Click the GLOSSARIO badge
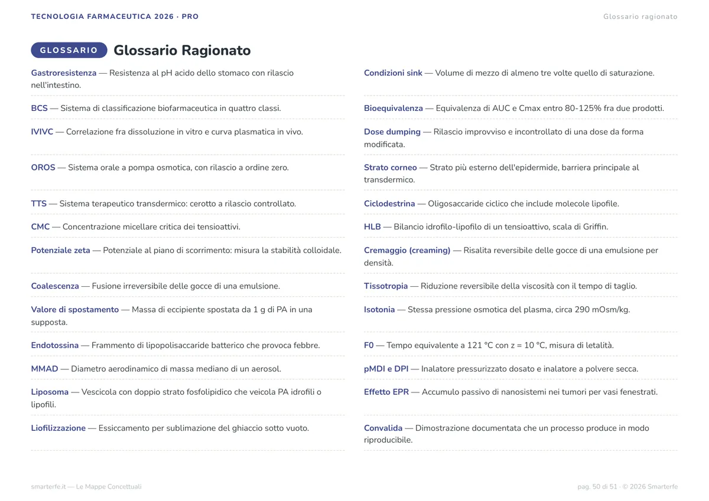709x501 pixels. 69,50
